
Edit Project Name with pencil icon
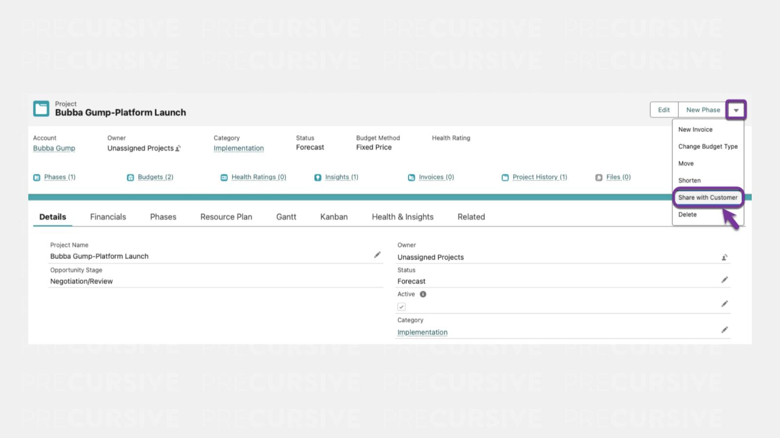(x=377, y=255)
